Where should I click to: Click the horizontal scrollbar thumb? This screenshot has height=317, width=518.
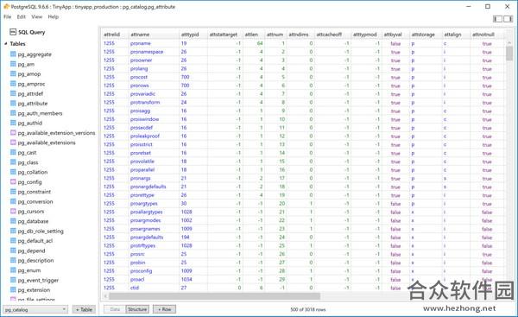[x=214, y=296]
